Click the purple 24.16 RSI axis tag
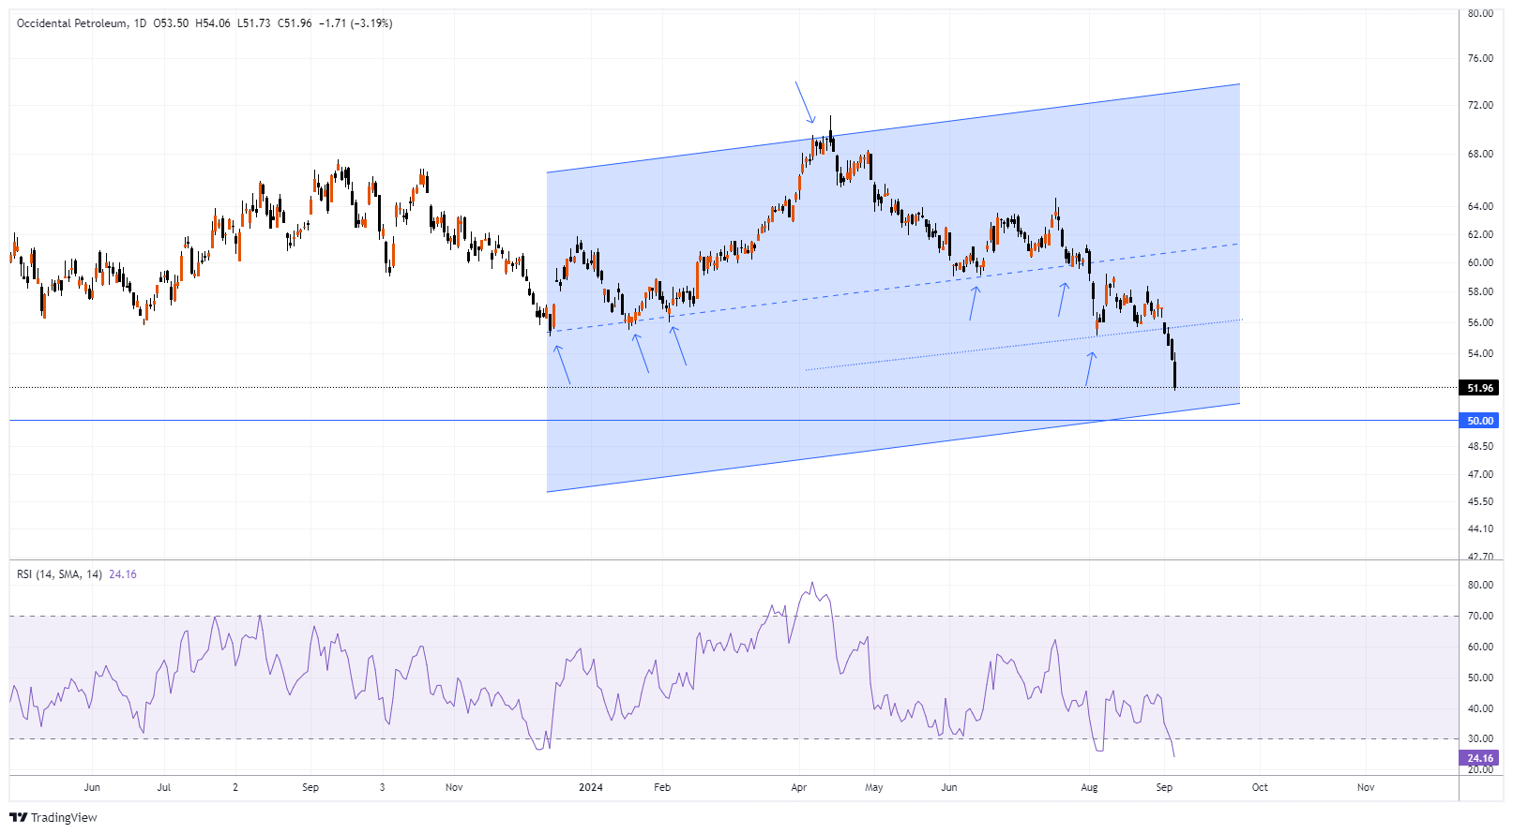Screen dimensions: 1513x834 coord(1480,758)
